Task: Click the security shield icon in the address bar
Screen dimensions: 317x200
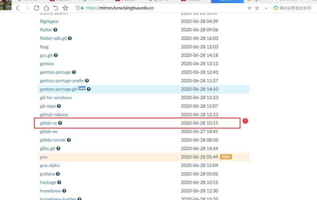Action: pyautogui.click(x=78, y=8)
